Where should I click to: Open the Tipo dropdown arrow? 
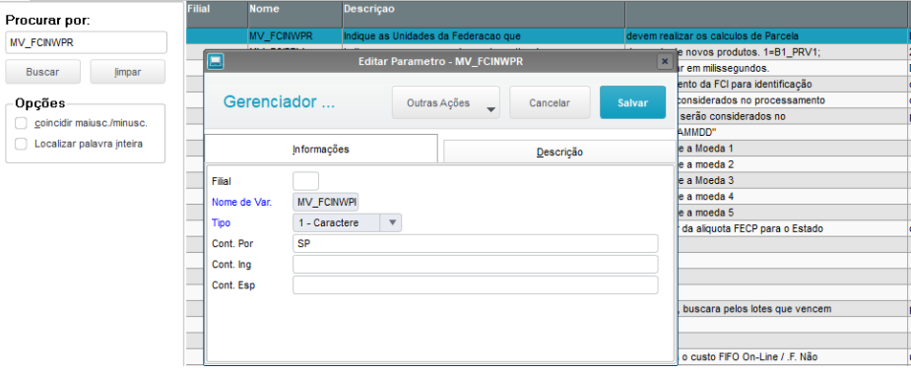pyautogui.click(x=392, y=222)
